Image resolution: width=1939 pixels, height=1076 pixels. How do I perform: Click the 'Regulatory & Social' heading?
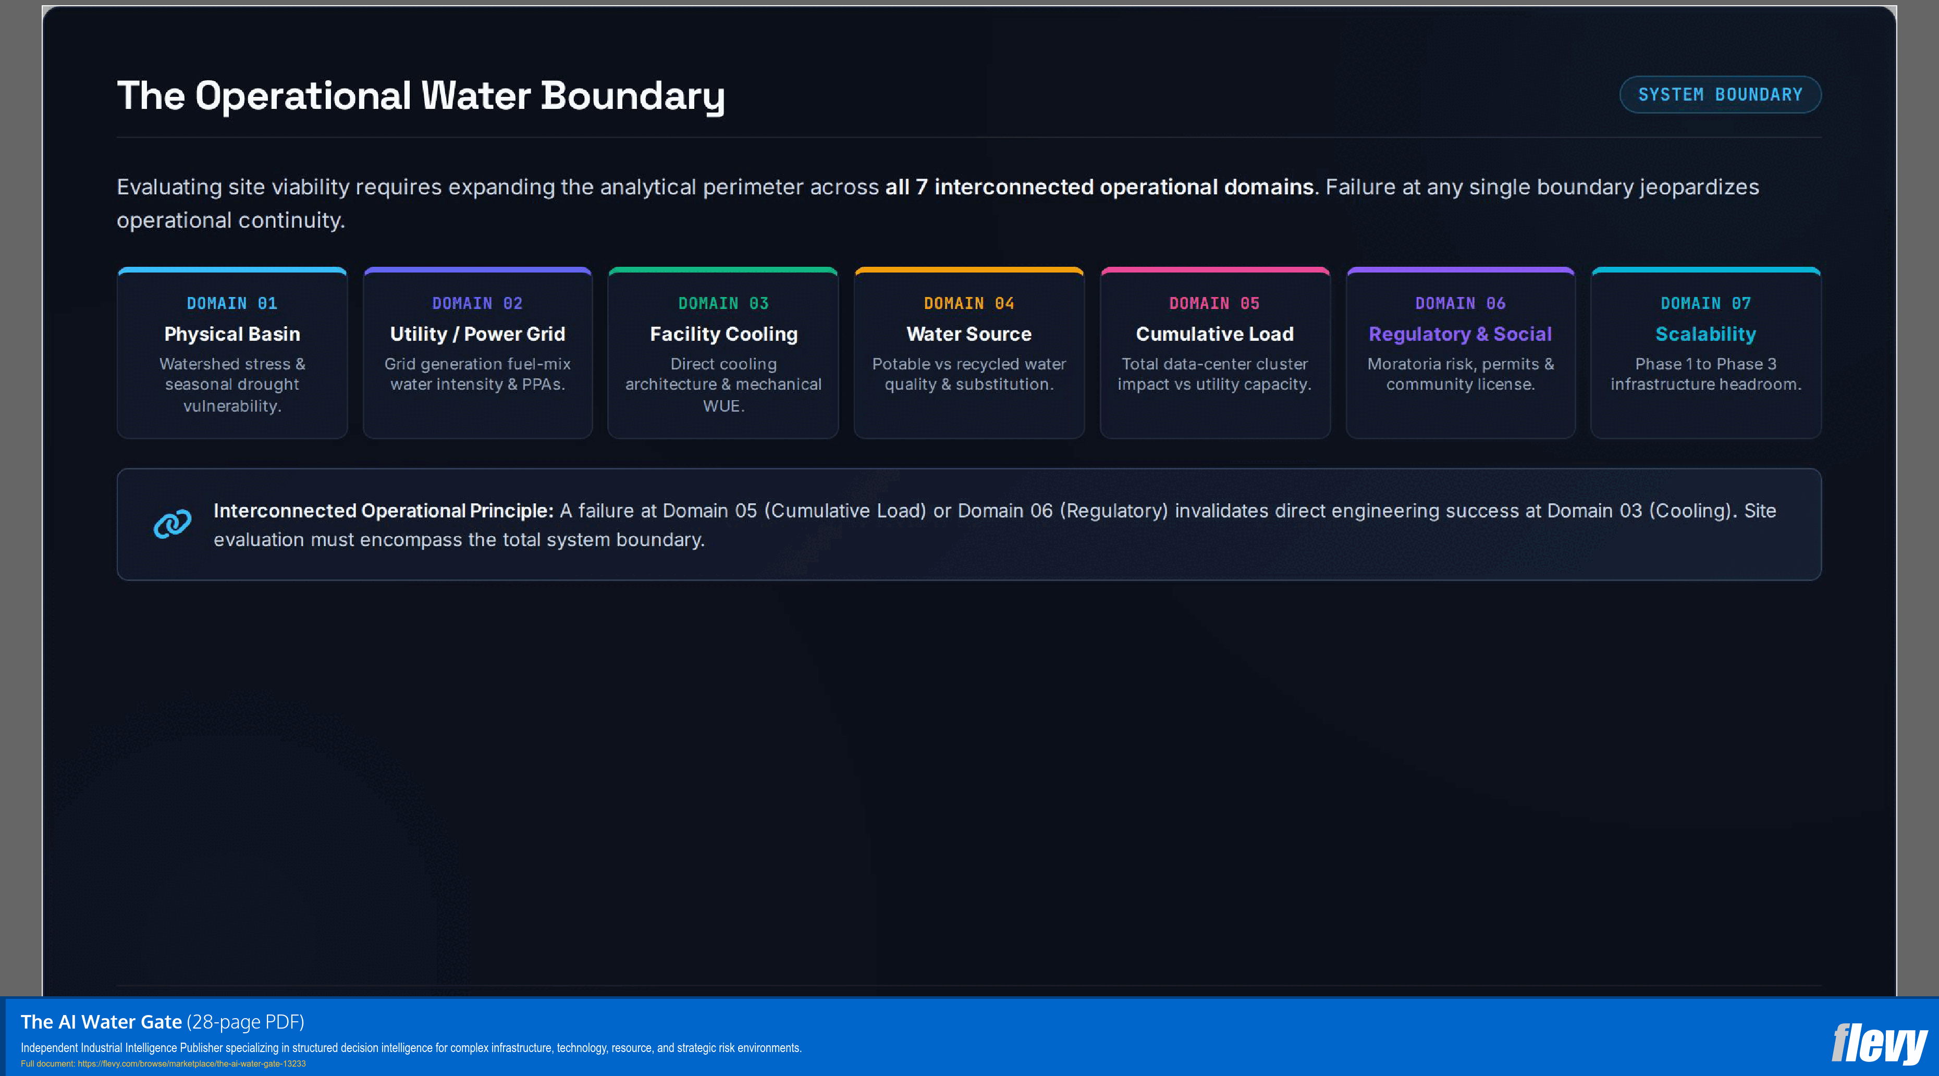click(1461, 334)
